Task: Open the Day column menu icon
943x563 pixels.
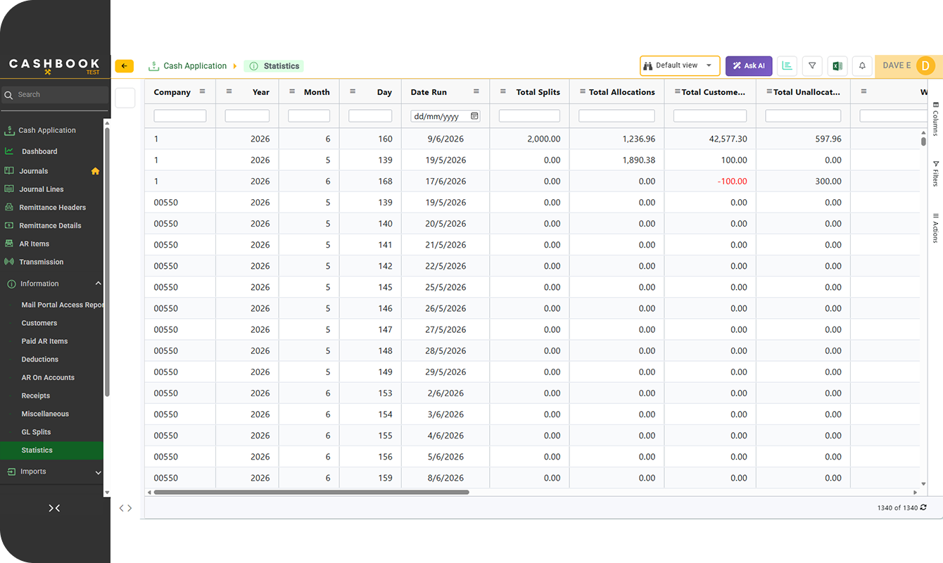Action: pyautogui.click(x=353, y=91)
